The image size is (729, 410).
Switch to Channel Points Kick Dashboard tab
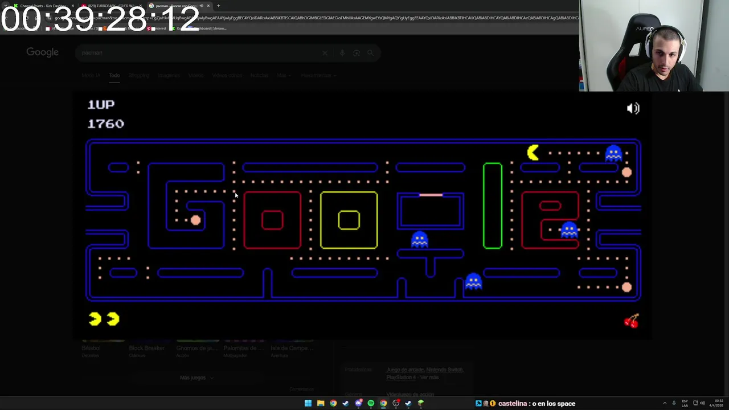[x=43, y=6]
